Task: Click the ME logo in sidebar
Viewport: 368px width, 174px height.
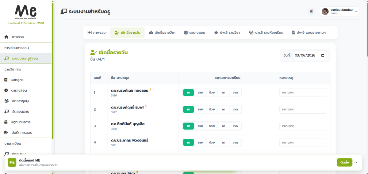Action: (26, 12)
